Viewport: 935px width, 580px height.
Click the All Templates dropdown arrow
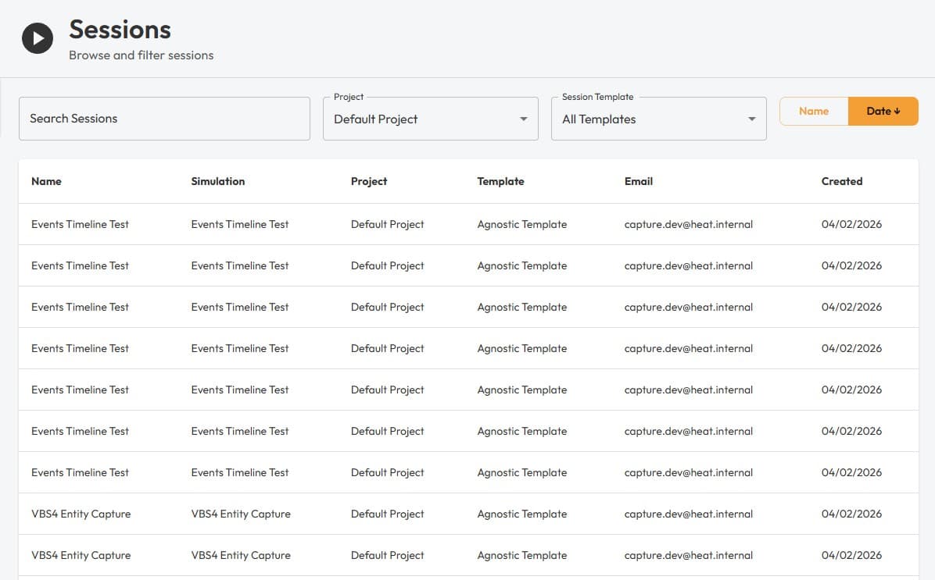[x=751, y=119]
